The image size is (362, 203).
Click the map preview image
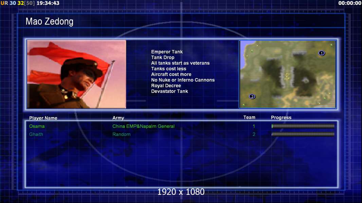point(287,74)
